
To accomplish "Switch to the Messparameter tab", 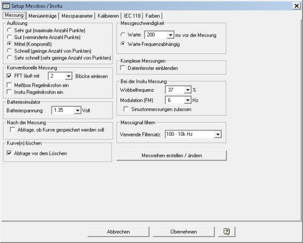I will 77,16.
